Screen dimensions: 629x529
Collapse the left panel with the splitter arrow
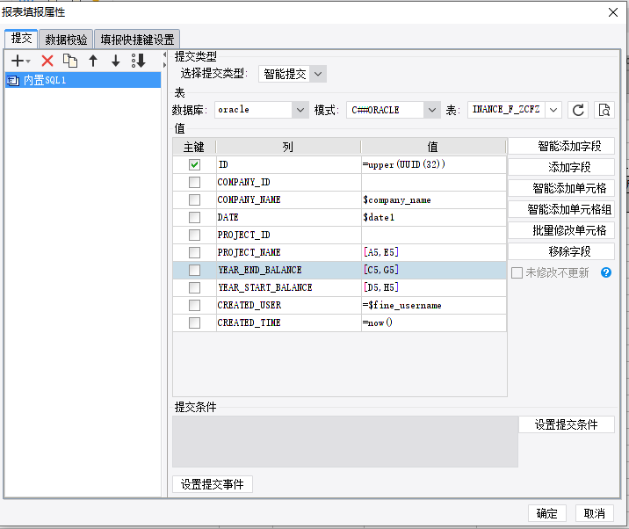[164, 54]
